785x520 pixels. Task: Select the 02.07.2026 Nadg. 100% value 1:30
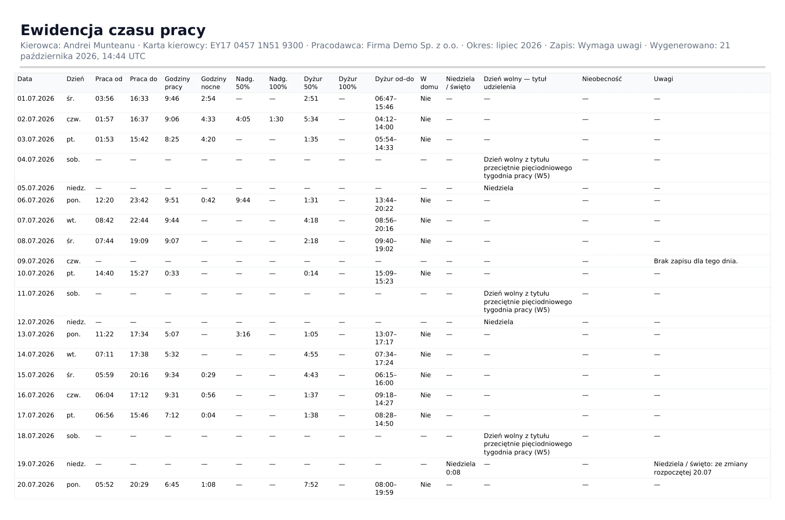pyautogui.click(x=276, y=119)
